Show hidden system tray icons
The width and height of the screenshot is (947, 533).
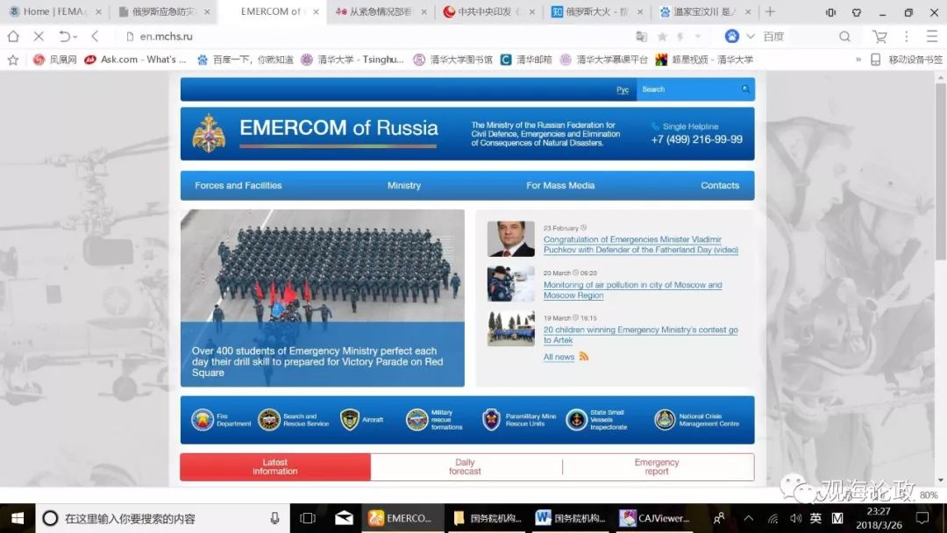point(748,518)
